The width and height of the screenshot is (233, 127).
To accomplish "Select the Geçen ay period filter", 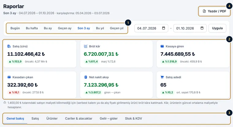I will tap(65, 28).
